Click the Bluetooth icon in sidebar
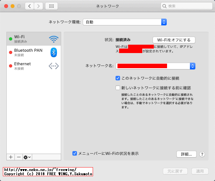The height and width of the screenshot is (181, 215). coord(54,52)
